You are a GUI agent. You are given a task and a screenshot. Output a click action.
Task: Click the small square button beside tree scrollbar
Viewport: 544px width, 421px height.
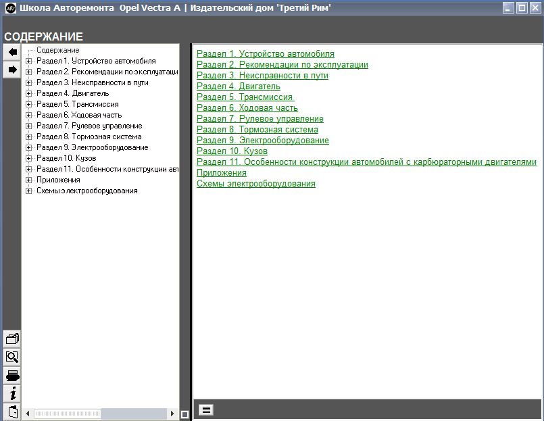[184, 414]
